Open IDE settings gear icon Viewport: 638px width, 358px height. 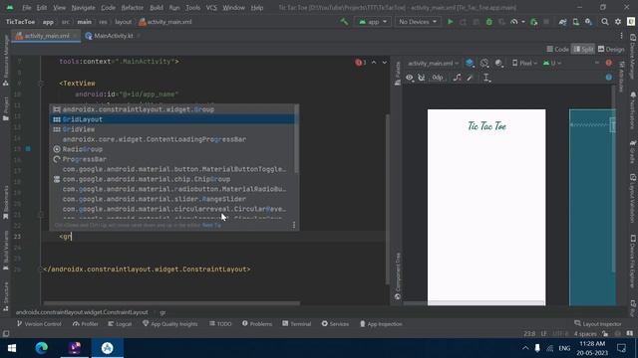click(x=618, y=22)
